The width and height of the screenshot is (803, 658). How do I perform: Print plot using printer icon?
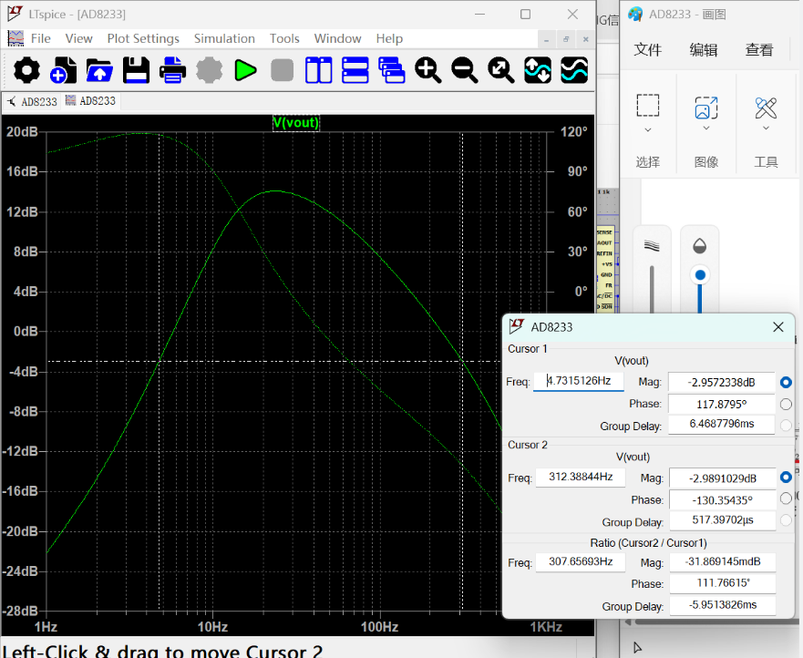click(x=172, y=70)
